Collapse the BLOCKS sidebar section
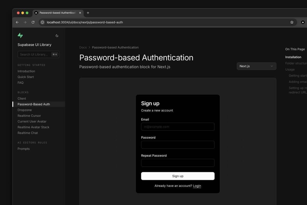 [23, 92]
